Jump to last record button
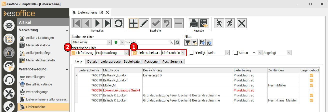 [x=108, y=23]
